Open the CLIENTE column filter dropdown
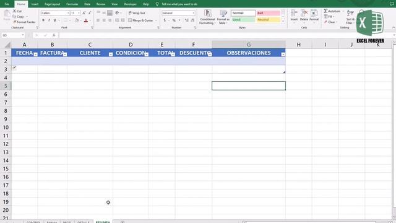This screenshot has width=396, height=223. pyautogui.click(x=111, y=55)
